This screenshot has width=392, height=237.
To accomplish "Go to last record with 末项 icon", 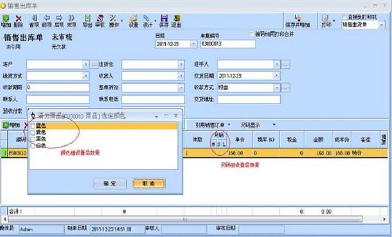I will (72, 21).
